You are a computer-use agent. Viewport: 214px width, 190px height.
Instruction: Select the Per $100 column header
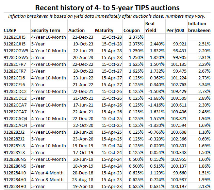coord(175,30)
